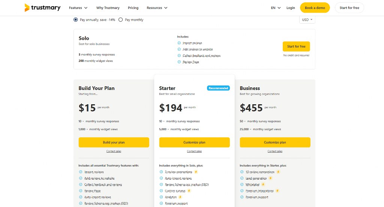Click Customize plan under Starter
The width and height of the screenshot is (384, 207).
tap(194, 142)
